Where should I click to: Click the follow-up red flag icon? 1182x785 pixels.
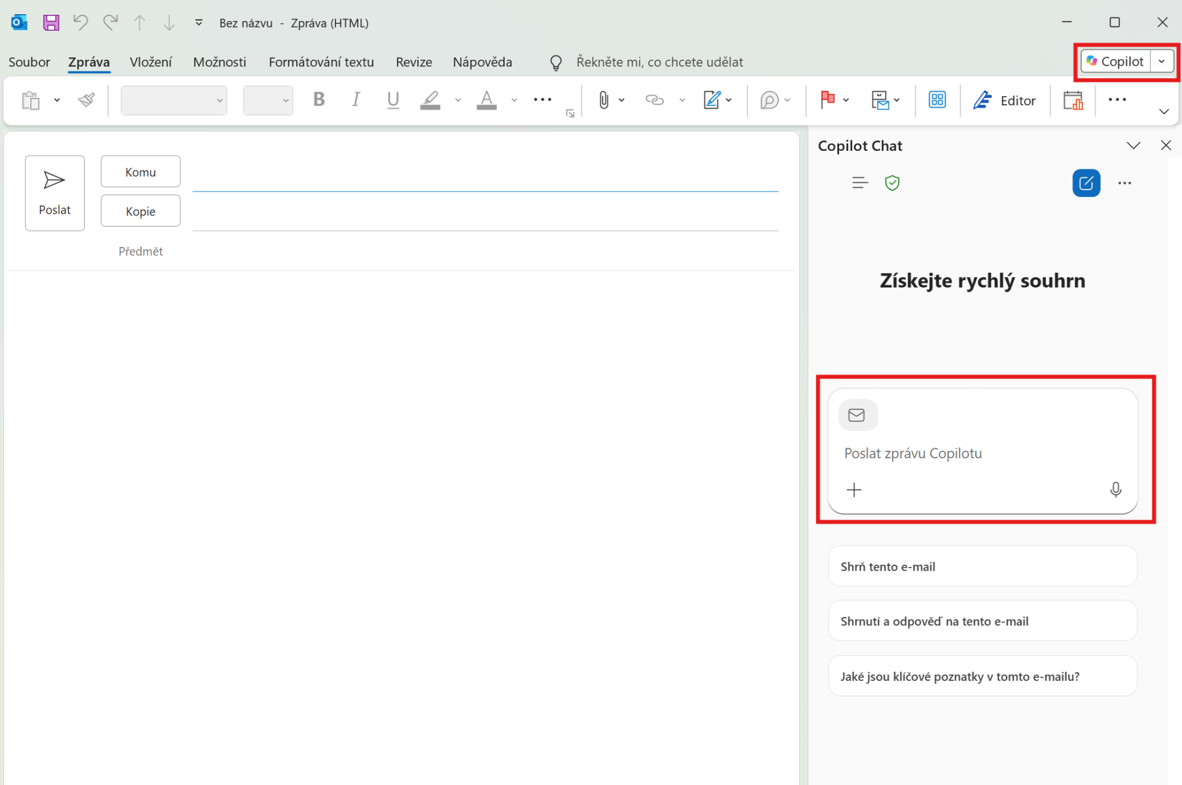pyautogui.click(x=827, y=100)
